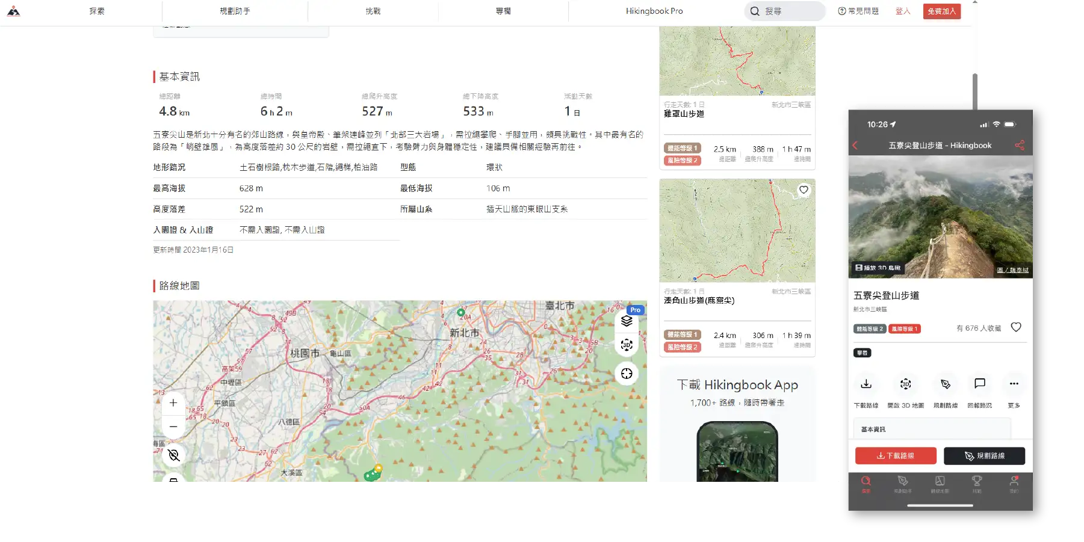Go to the 挑戰 nav item
The image size is (1084, 542).
point(373,11)
